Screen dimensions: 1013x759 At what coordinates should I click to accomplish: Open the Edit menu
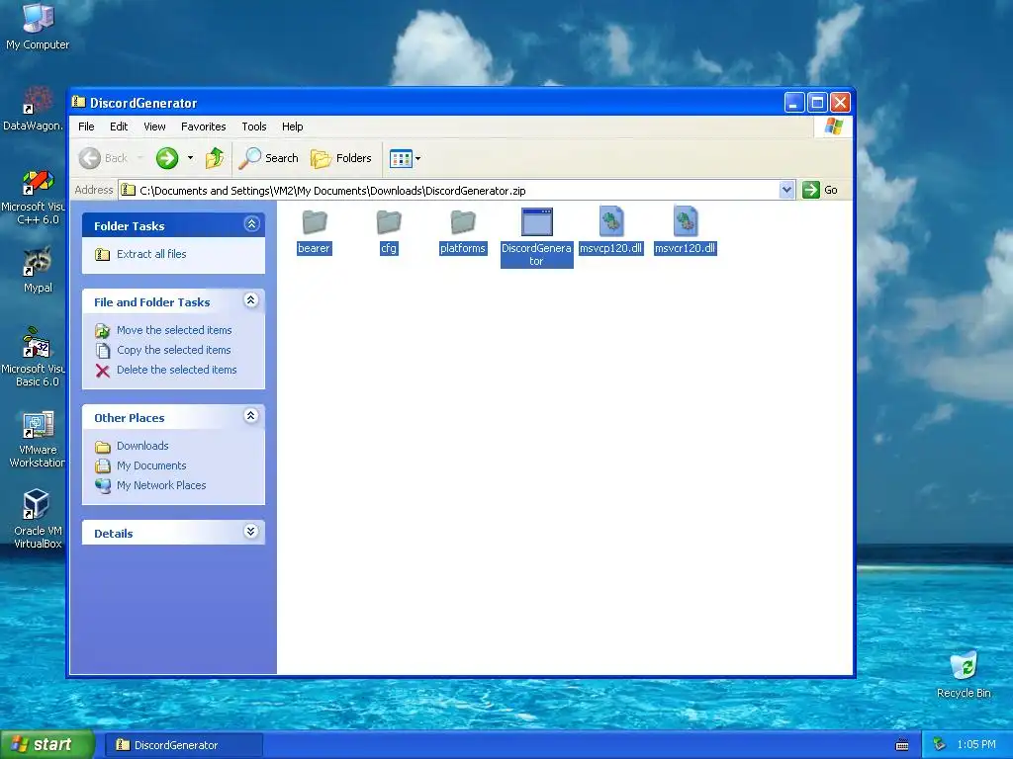coord(119,126)
